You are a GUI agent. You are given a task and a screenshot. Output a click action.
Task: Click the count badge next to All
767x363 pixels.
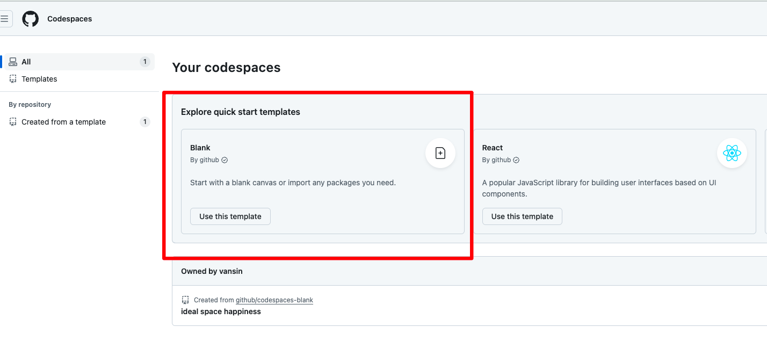144,62
